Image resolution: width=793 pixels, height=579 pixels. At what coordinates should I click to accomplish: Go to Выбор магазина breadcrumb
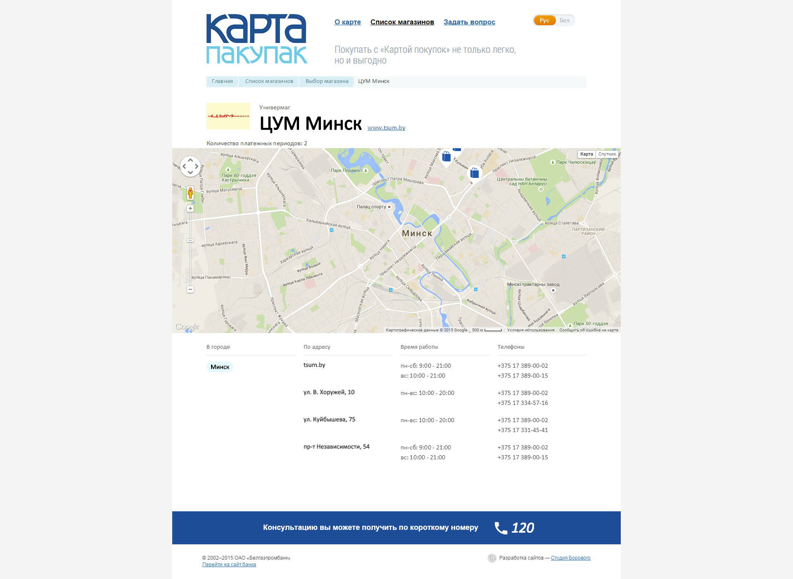click(x=327, y=81)
